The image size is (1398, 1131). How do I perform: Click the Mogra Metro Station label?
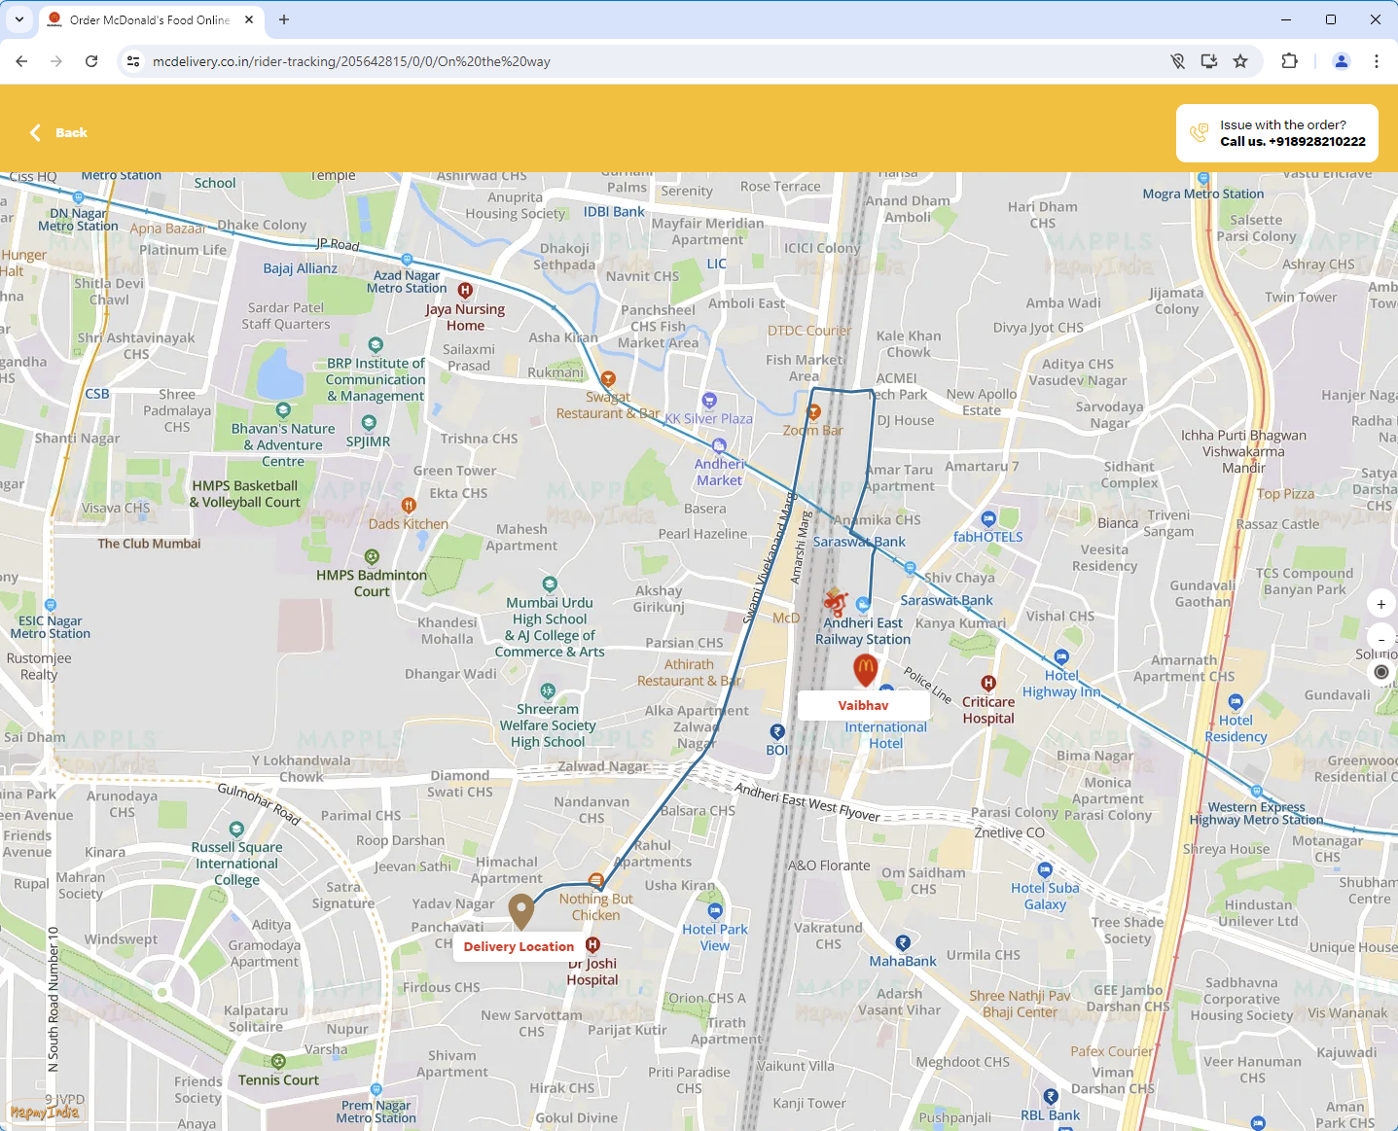[x=1203, y=194]
